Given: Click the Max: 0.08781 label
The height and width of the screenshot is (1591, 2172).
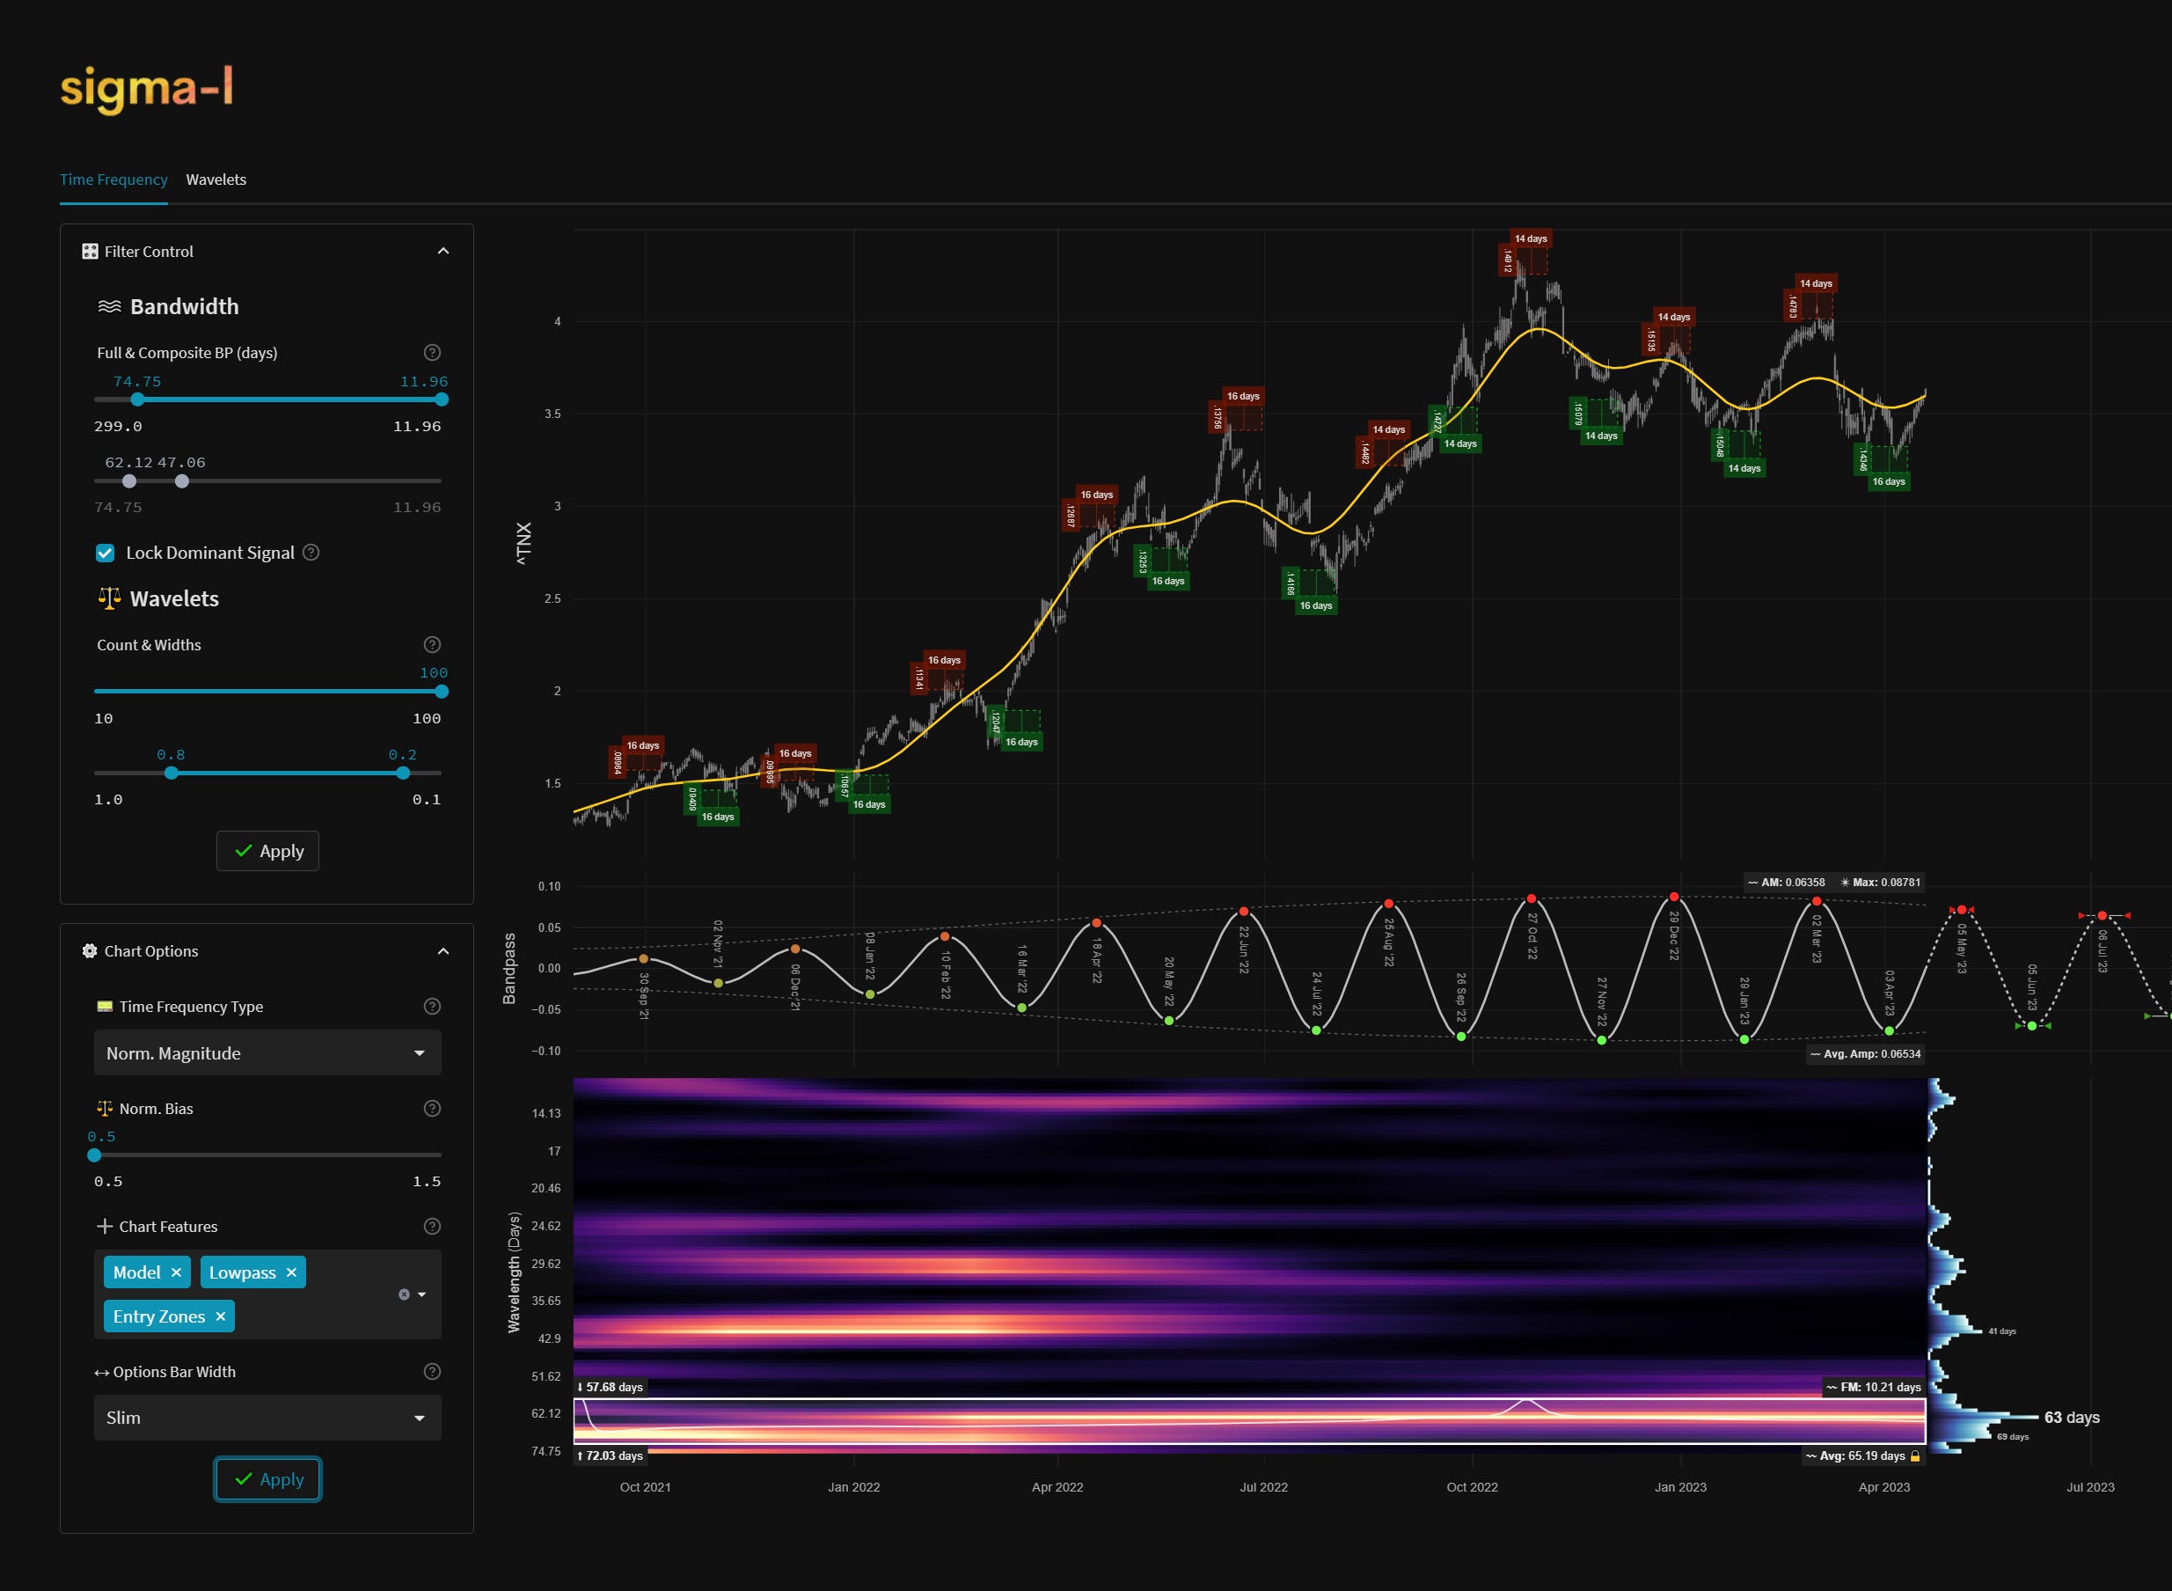Looking at the screenshot, I should [x=1880, y=882].
